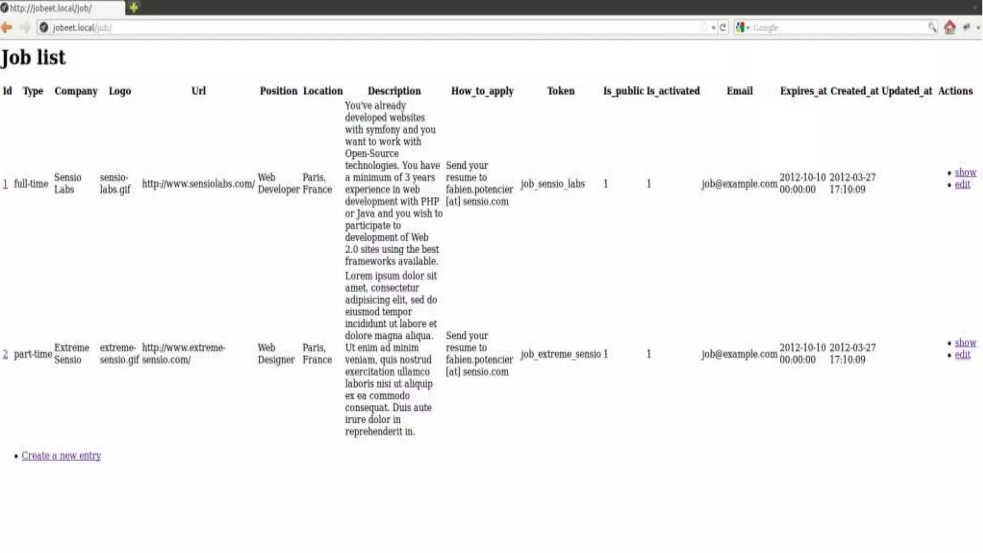This screenshot has width=983, height=553.
Task: Click the job_sensio_labs token cell
Action: coord(552,184)
